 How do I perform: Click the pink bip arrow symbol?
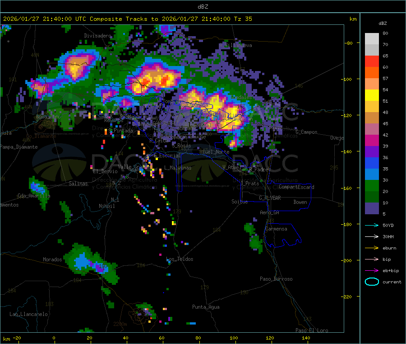click(x=372, y=259)
